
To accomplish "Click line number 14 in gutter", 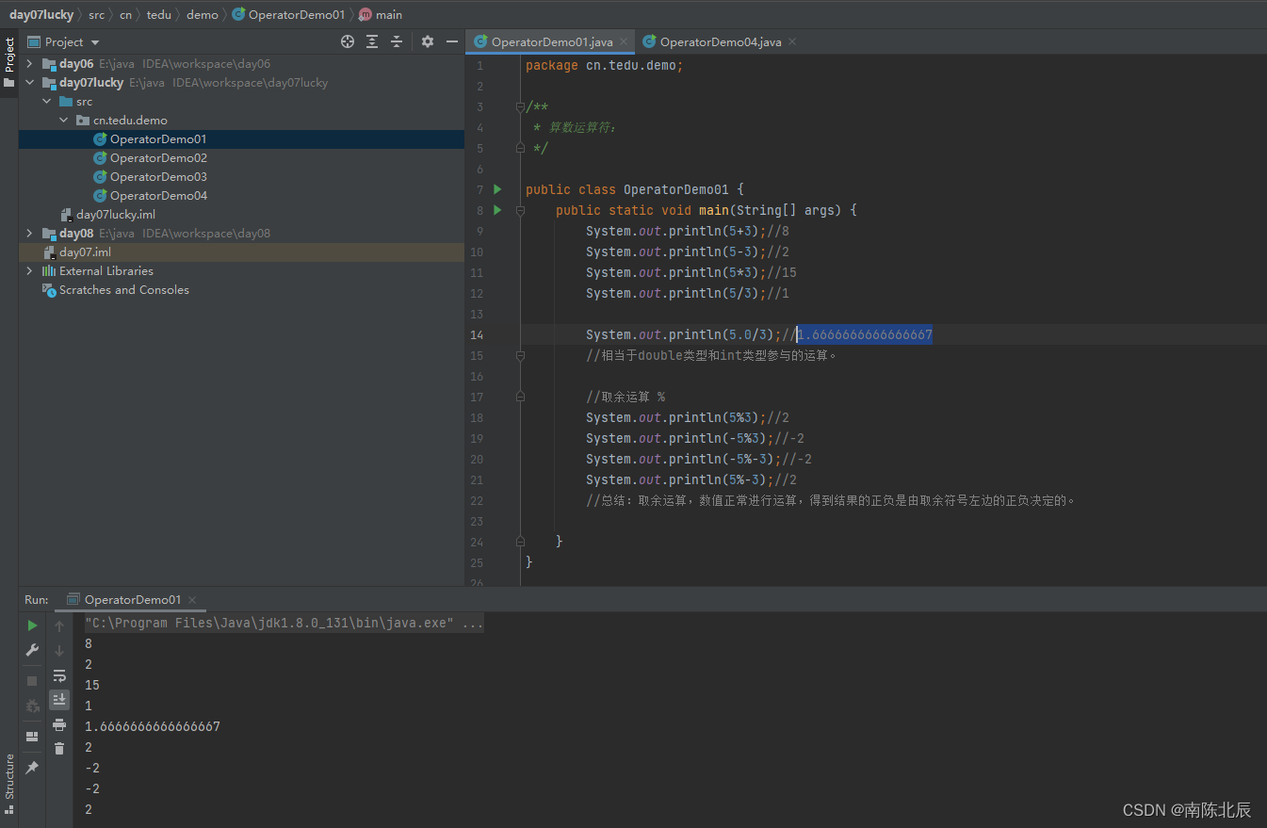I will (477, 335).
